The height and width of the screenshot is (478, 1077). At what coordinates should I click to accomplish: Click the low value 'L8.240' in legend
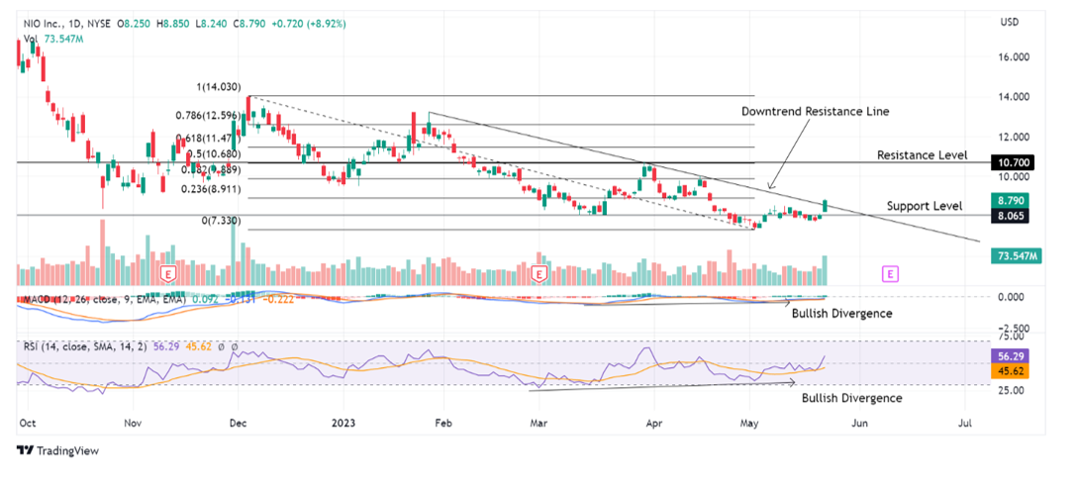(x=211, y=24)
